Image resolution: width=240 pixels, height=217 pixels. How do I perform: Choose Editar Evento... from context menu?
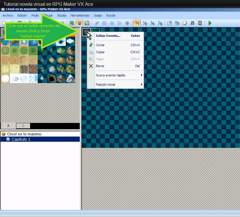115,36
